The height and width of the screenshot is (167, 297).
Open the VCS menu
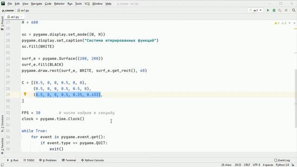click(87, 4)
